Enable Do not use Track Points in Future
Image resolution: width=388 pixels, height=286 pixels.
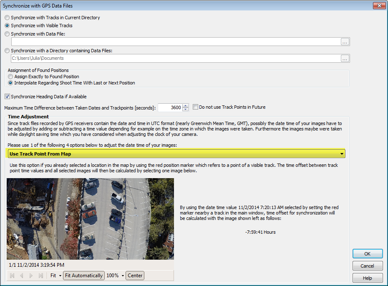tap(195, 107)
